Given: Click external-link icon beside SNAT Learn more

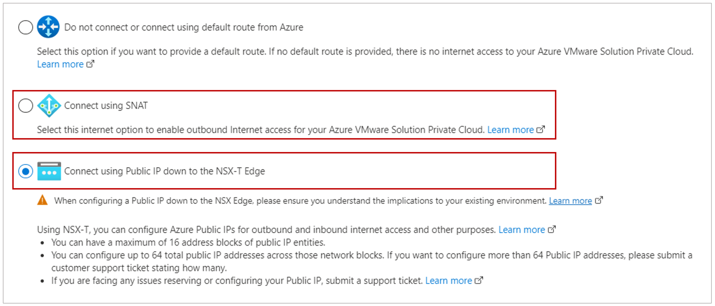Looking at the screenshot, I should tap(540, 129).
